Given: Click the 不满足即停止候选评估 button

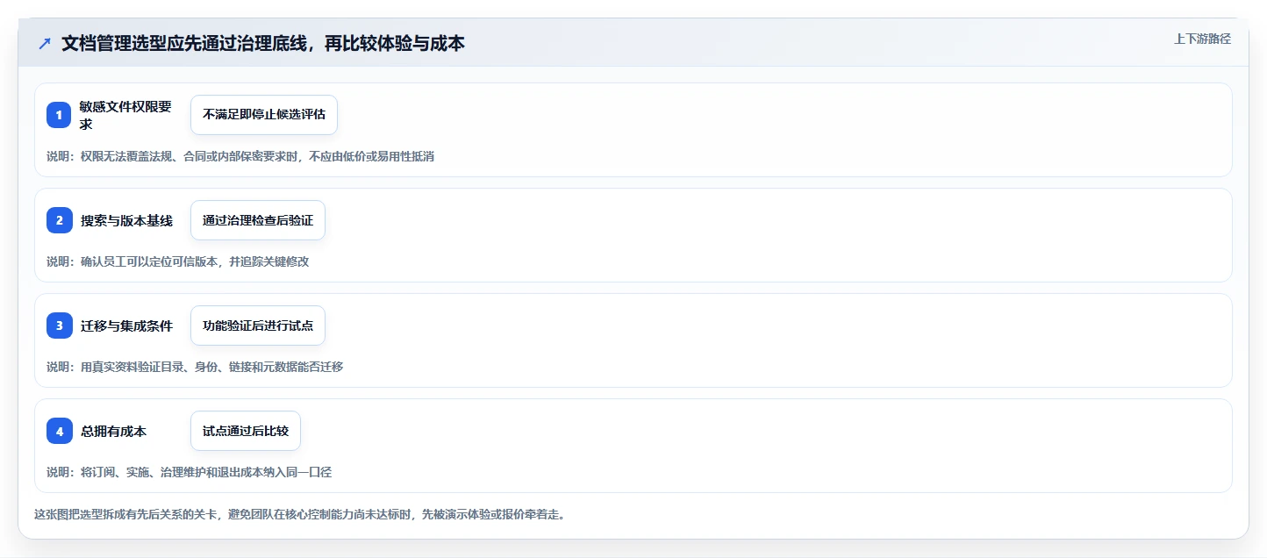Looking at the screenshot, I should coord(264,115).
